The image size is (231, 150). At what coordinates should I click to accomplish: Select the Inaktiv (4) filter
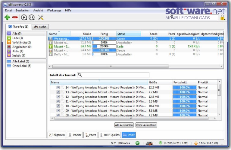pos(26,55)
